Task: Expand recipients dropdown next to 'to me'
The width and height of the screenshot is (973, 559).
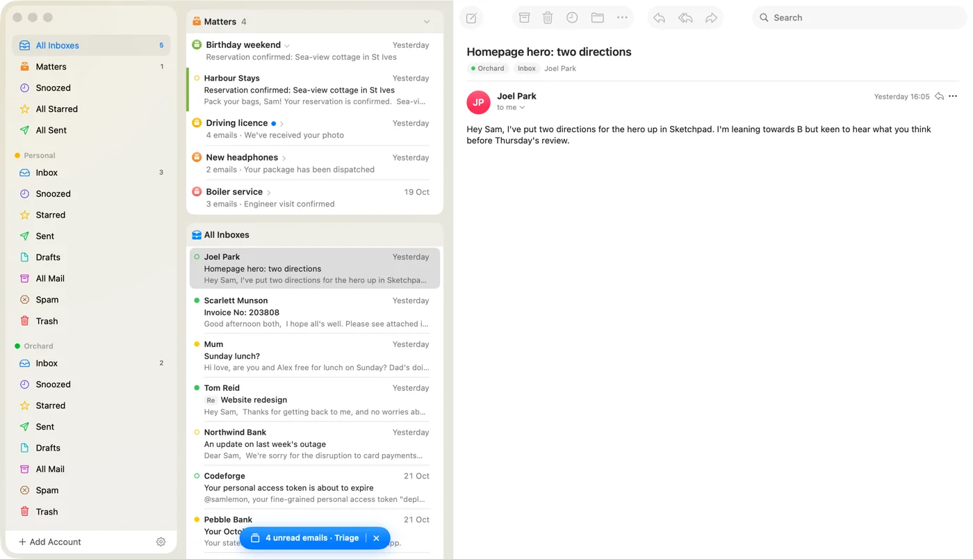Action: pos(522,108)
